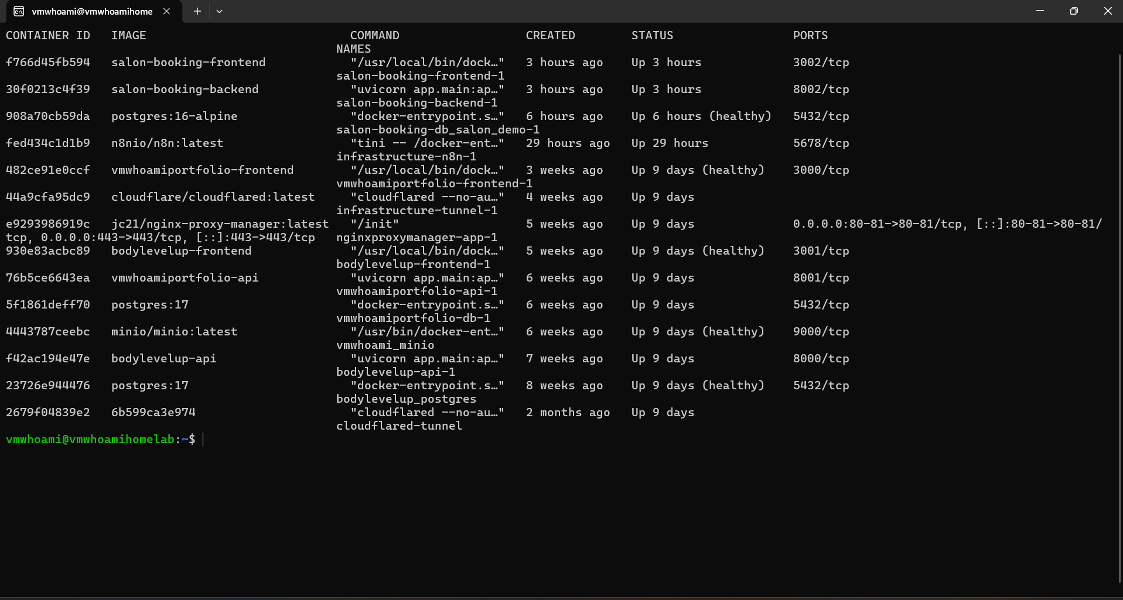Click the vmwhoamiportfolio-frontend-1 container name
The image size is (1123, 600).
coord(434,183)
